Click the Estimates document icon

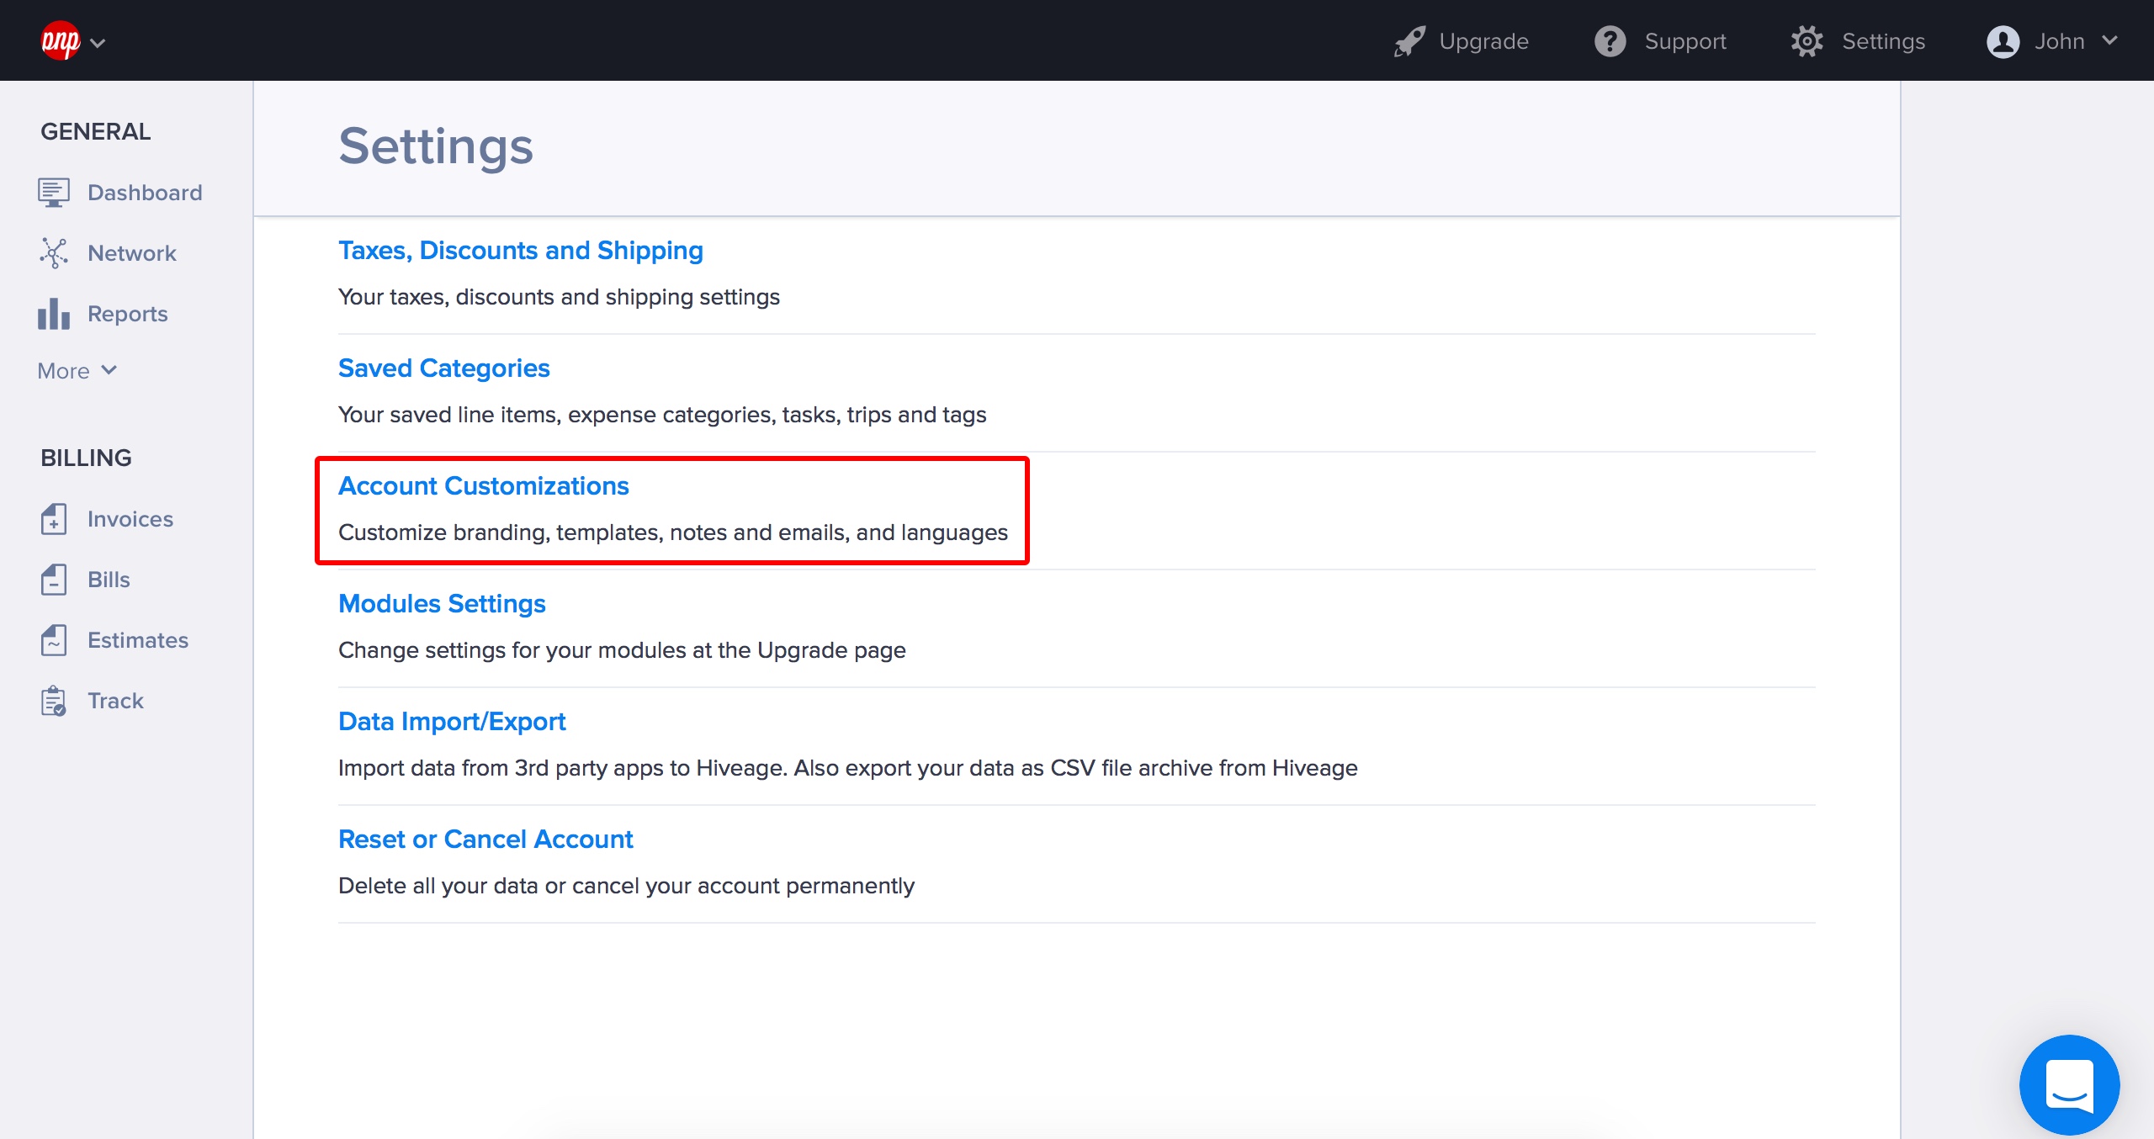click(53, 640)
